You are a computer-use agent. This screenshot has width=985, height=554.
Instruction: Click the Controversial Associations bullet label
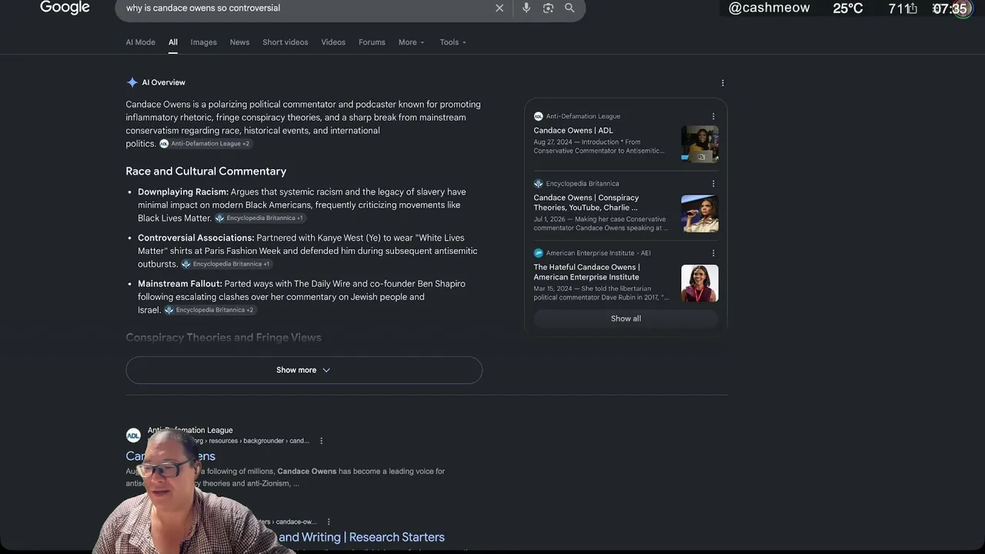coord(196,238)
